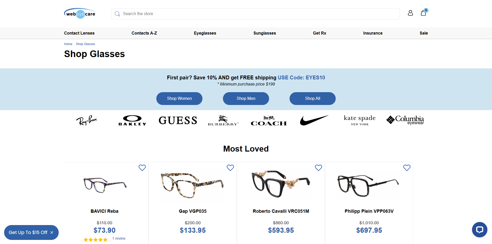Toggle wishlist heart on Gap VGP035
This screenshot has height=244, width=492.
[x=230, y=168]
